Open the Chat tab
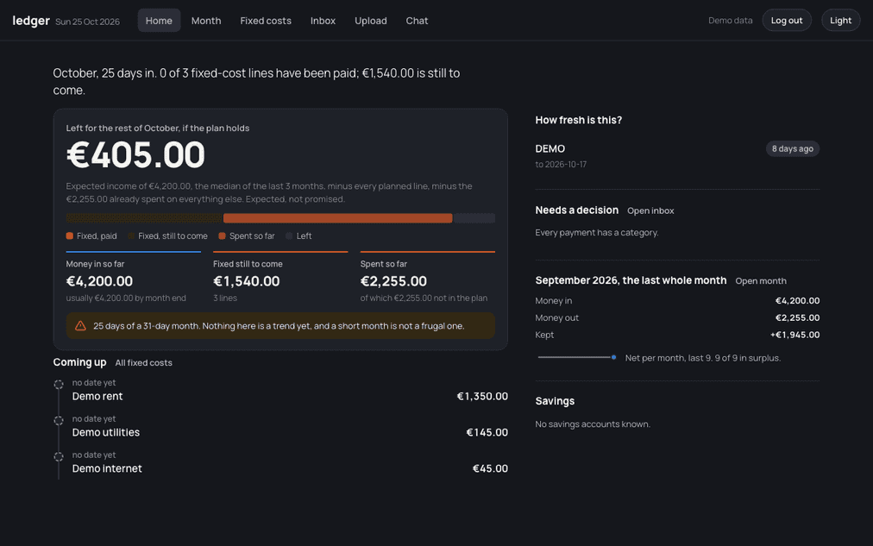The height and width of the screenshot is (546, 873). (x=417, y=21)
